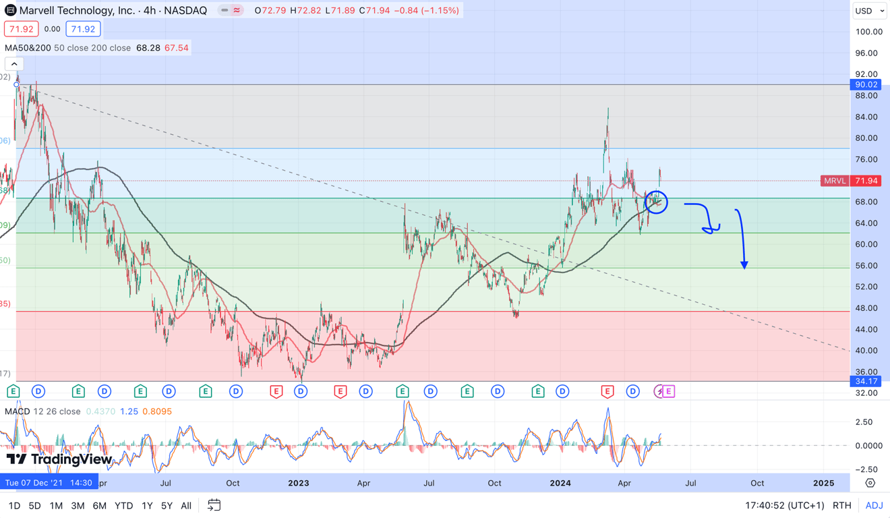The width and height of the screenshot is (890, 518).
Task: Click the Marvell Technology symbol logo icon
Action: [10, 10]
